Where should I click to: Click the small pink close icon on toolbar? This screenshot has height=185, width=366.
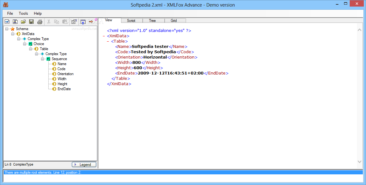[x=96, y=19]
